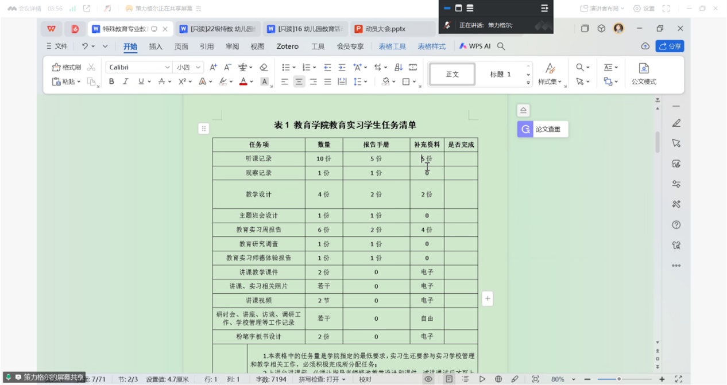Viewport: 727px width, 385px height.
Task: Click the blue 分享 share button
Action: [670, 46]
